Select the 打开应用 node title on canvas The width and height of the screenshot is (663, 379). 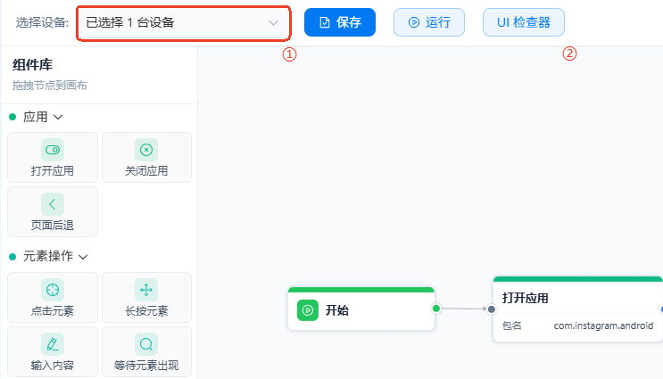[526, 299]
